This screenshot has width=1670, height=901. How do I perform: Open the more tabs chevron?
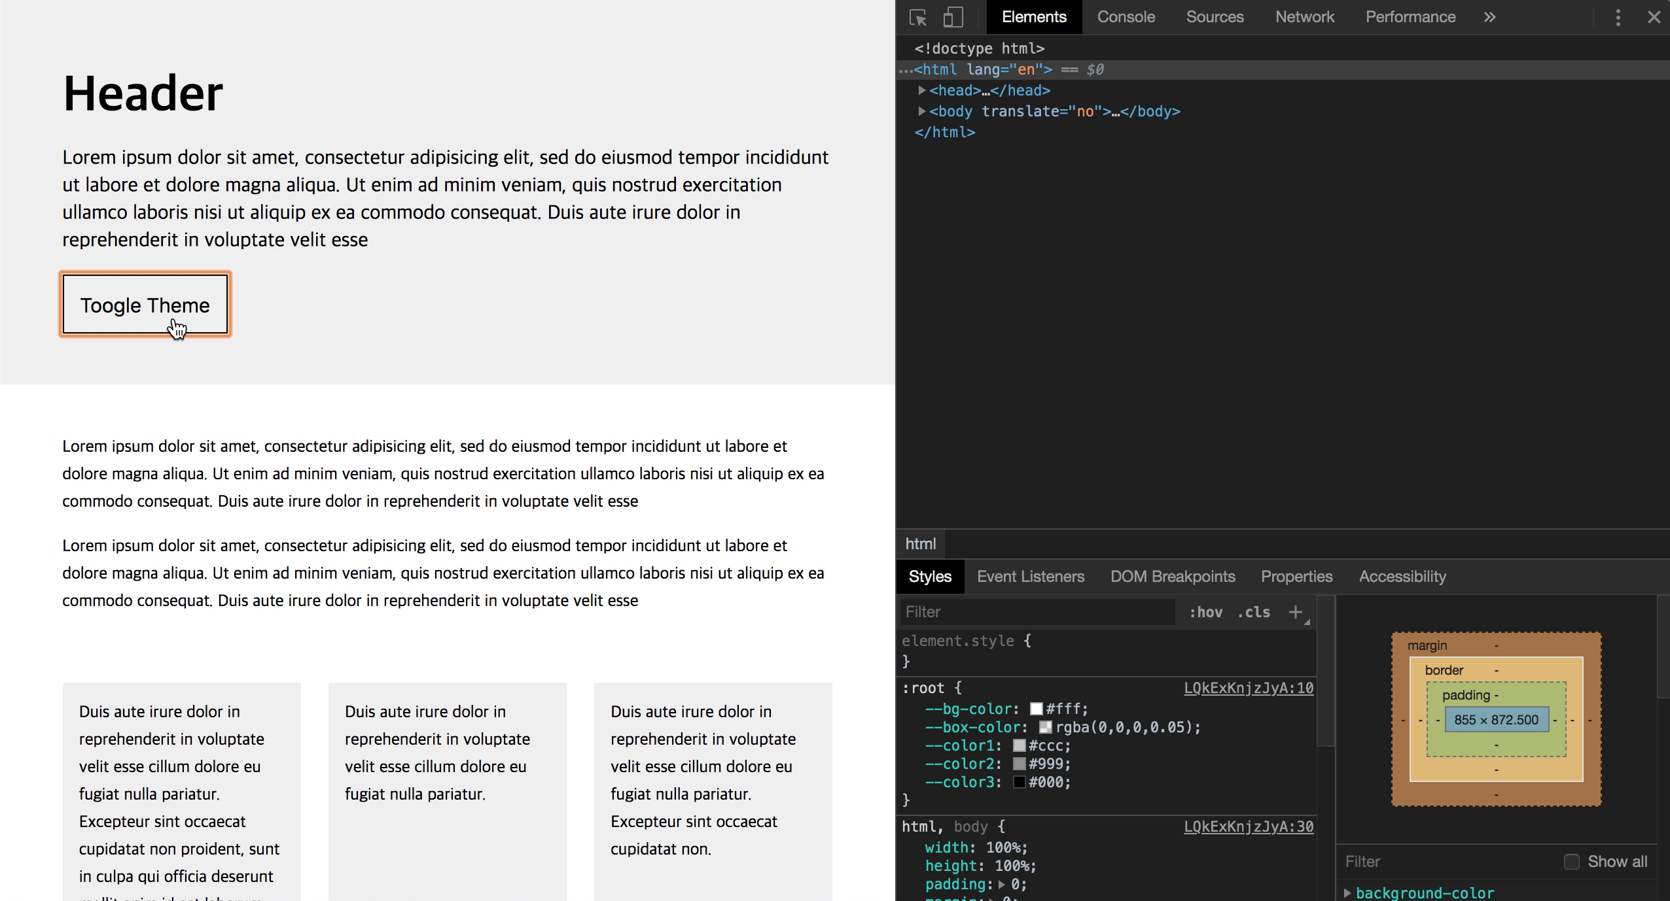tap(1490, 18)
